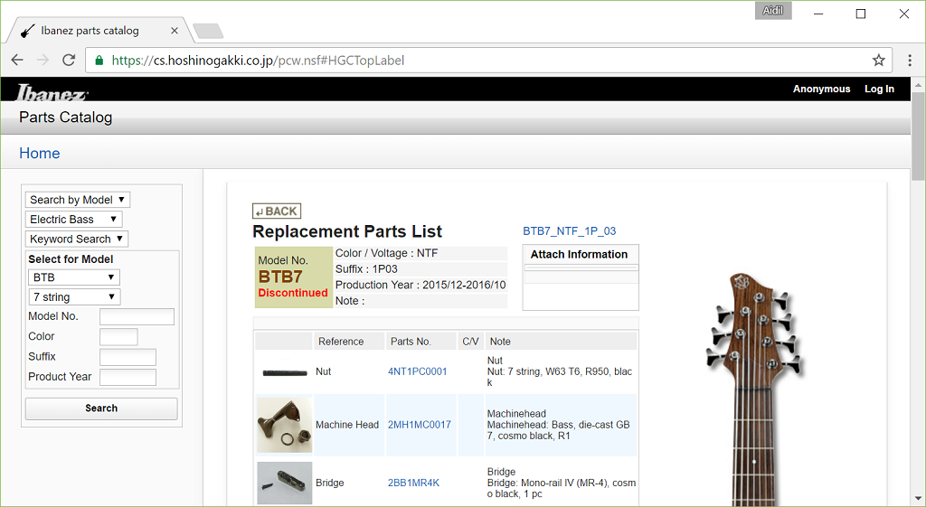Go back using browser back arrow
The height and width of the screenshot is (507, 926).
click(17, 61)
